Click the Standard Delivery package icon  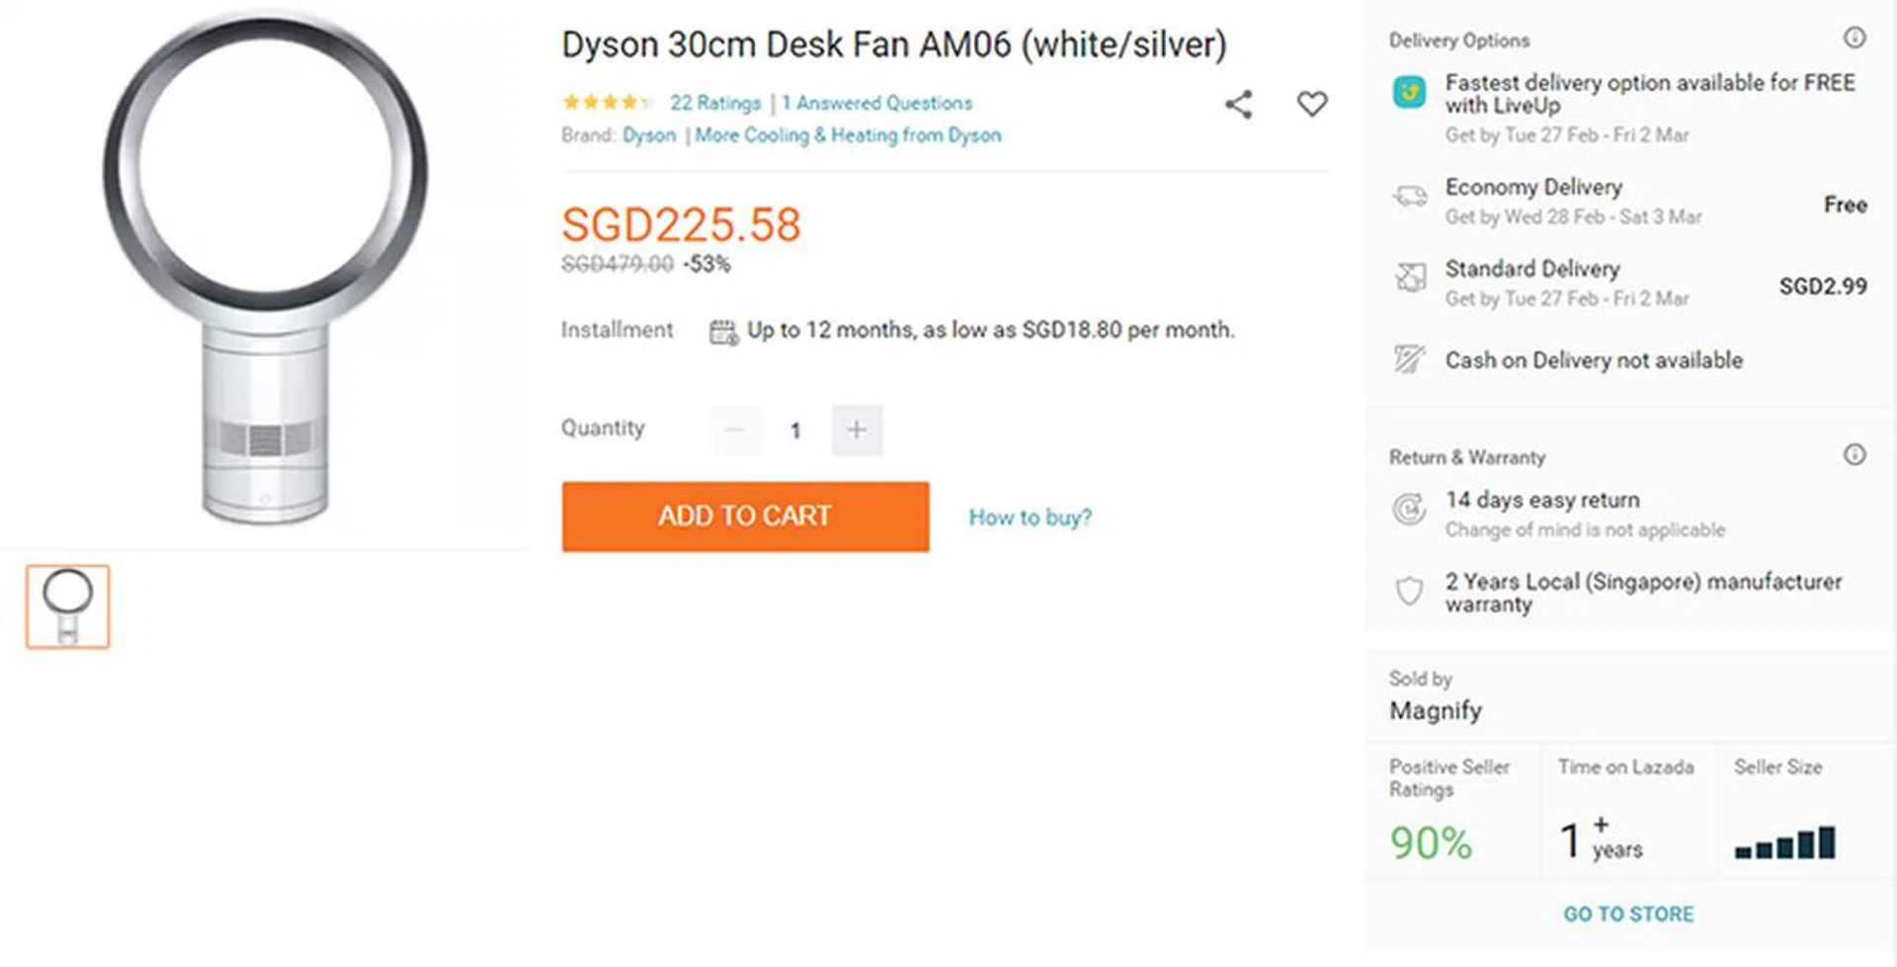(x=1410, y=278)
